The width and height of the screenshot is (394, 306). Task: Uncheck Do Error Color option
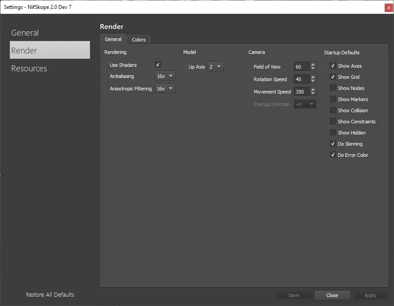pos(332,155)
